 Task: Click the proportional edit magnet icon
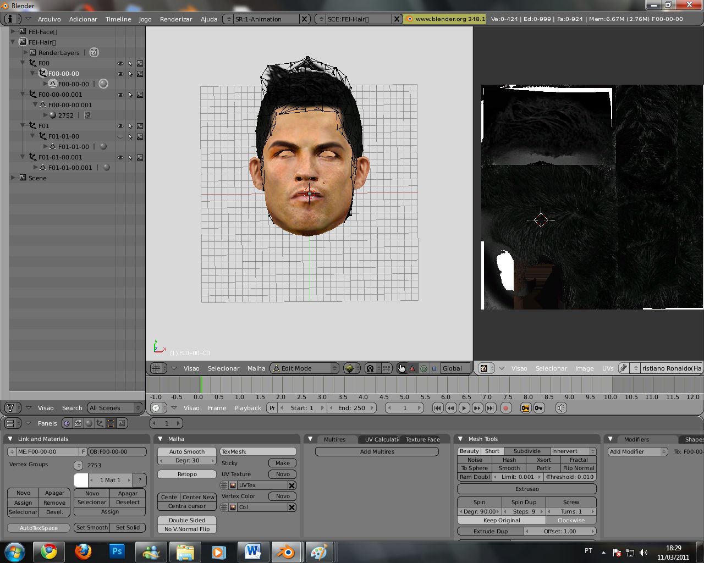[x=370, y=368]
